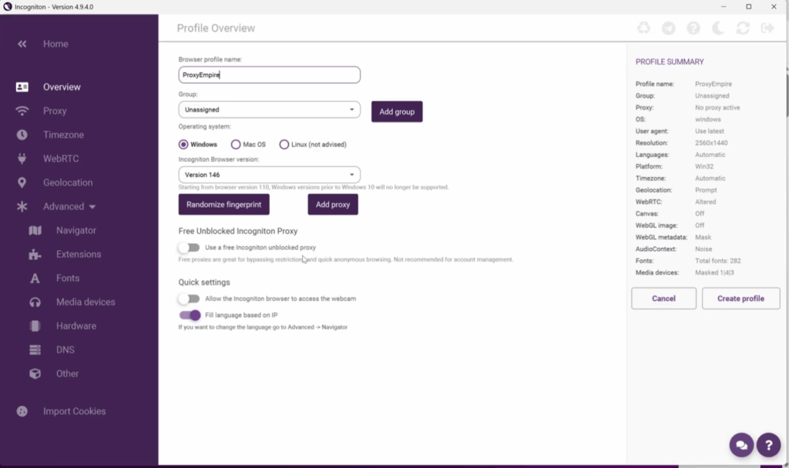Viewport: 789px width, 468px height.
Task: Enable free Incogniton unblocked proxy toggle
Action: 190,247
